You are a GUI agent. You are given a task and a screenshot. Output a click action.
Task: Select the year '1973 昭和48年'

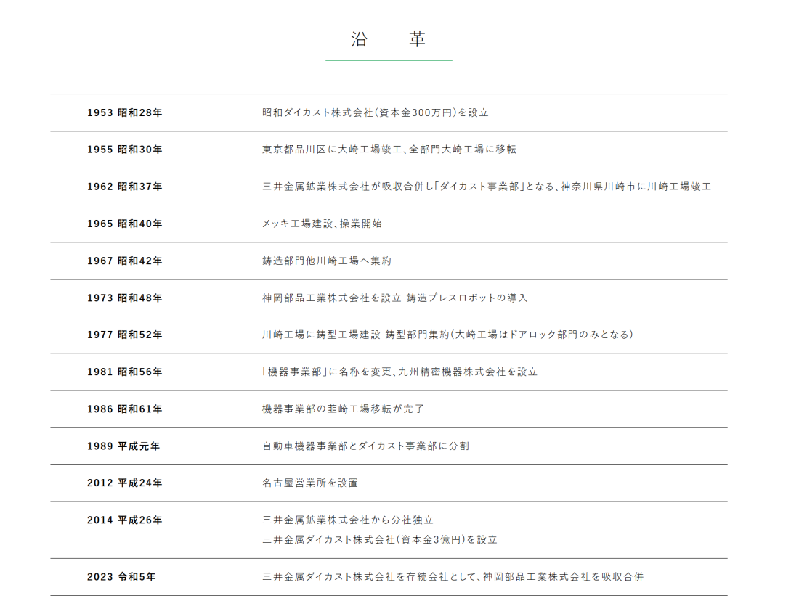pos(125,298)
